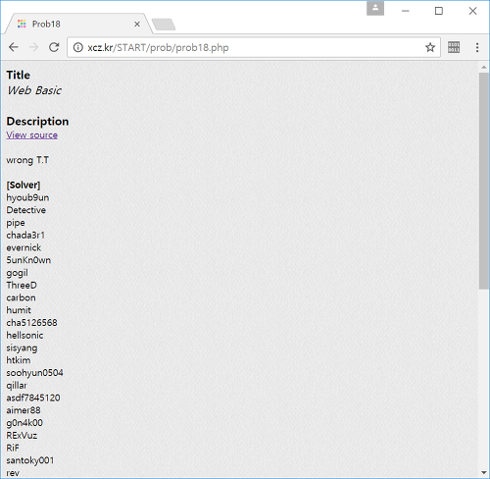490x479 pixels.
Task: Open Chrome three-dot menu
Action: pos(477,47)
